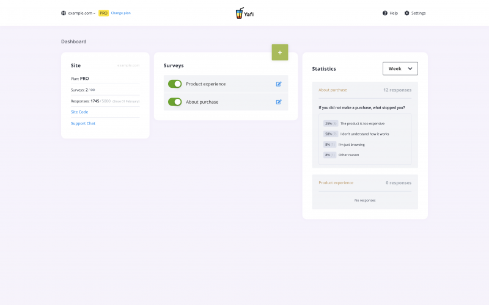The image size is (489, 305).
Task: Toggle off the Product experience survey
Action: pos(175,84)
